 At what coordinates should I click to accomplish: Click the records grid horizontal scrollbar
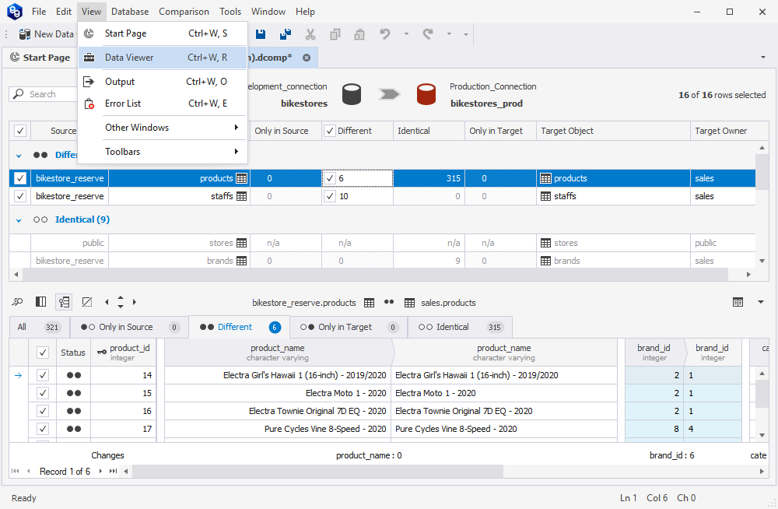pos(317,472)
